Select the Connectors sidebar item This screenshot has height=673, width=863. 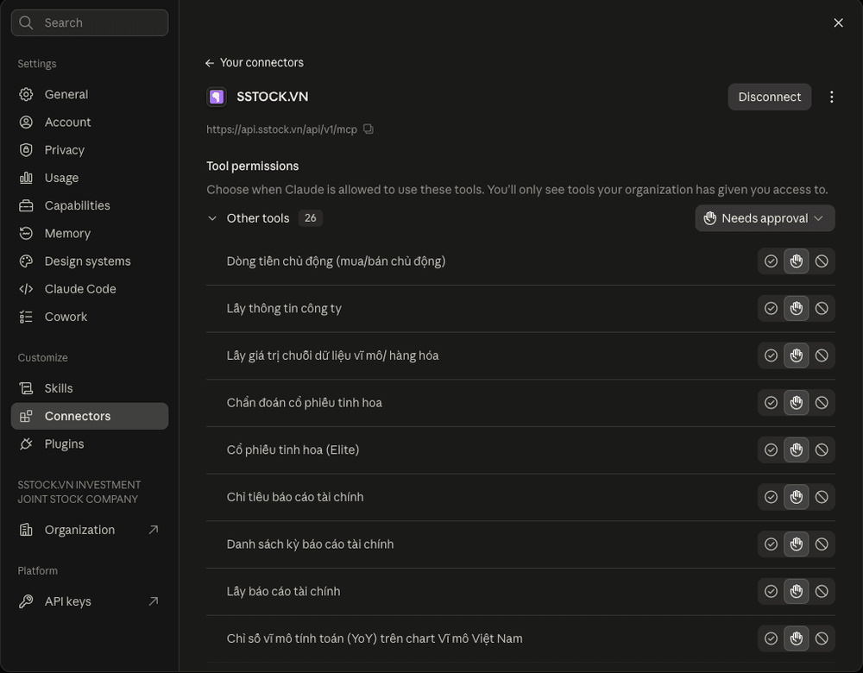click(90, 416)
